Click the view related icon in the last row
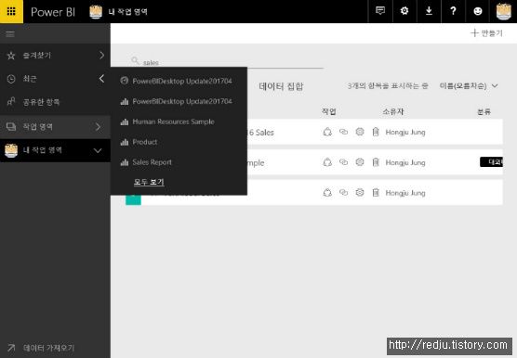The height and width of the screenshot is (358, 517). 343,192
